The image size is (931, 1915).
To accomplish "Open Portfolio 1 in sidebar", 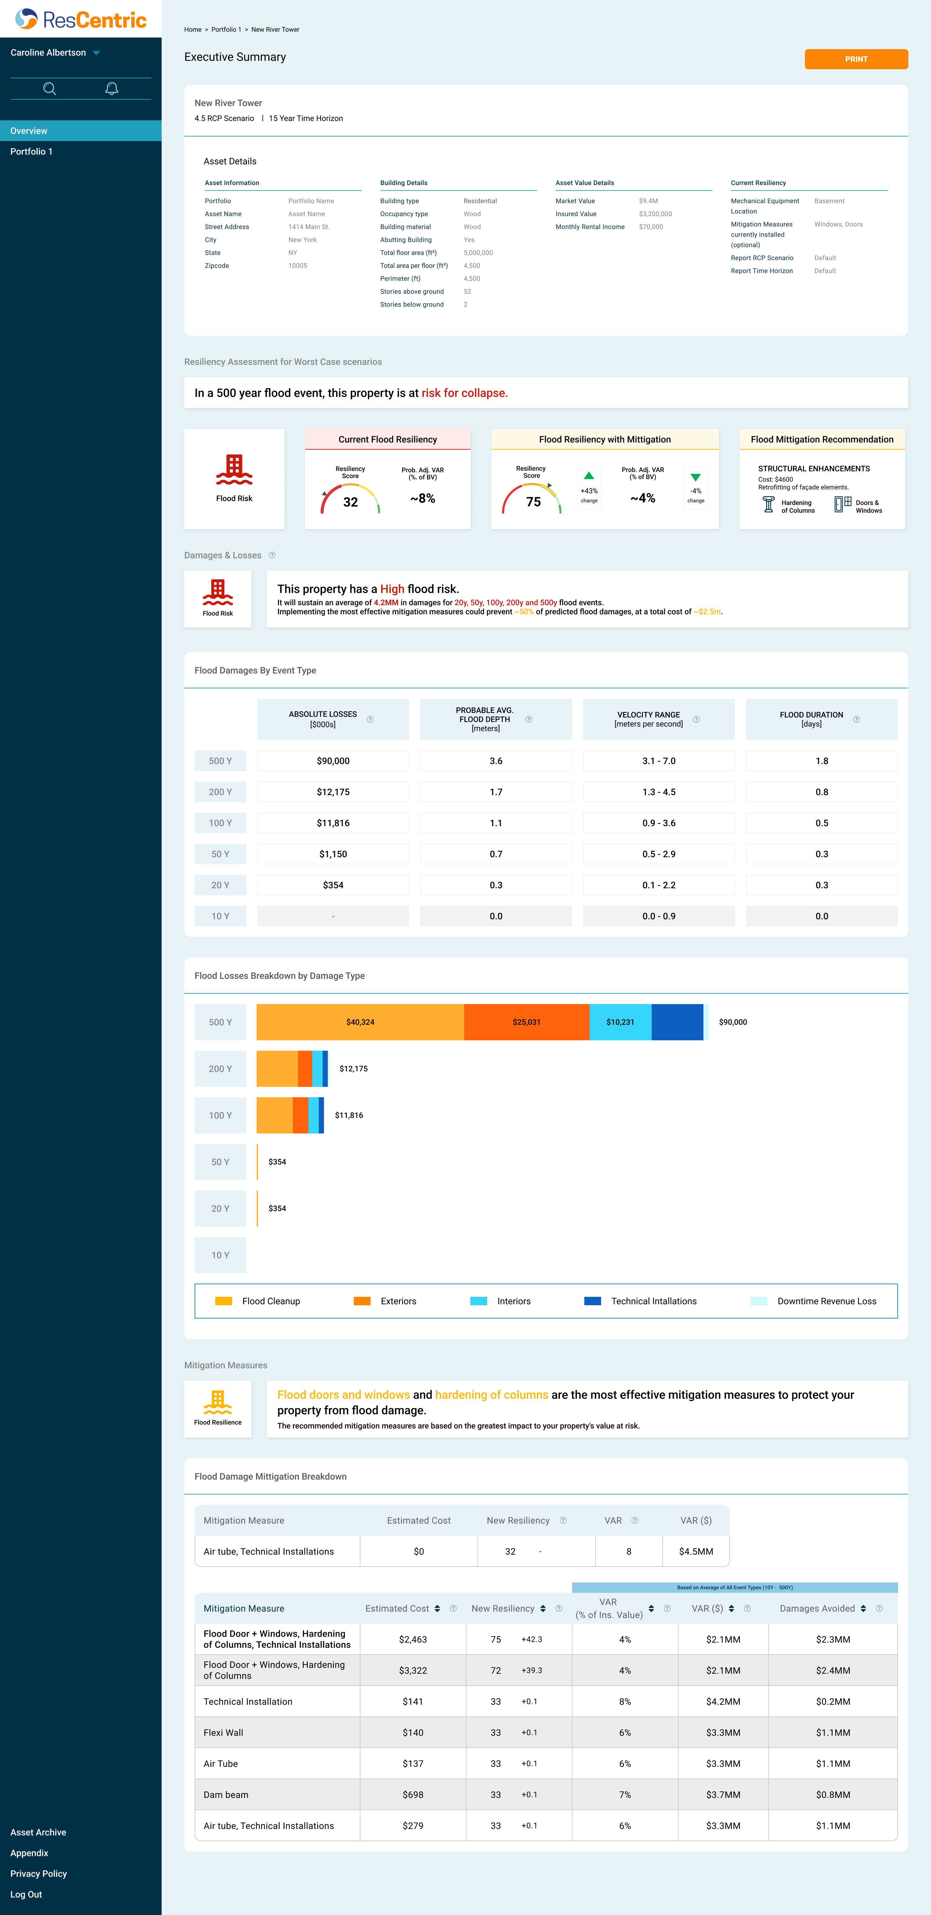I will pyautogui.click(x=31, y=152).
